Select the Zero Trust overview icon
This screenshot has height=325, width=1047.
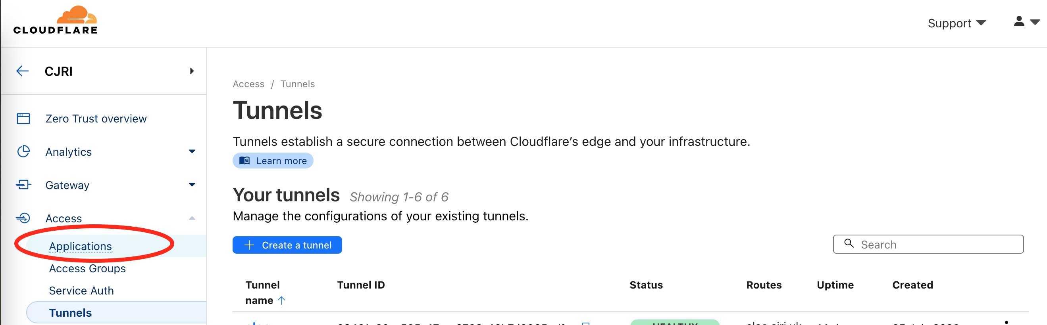point(23,119)
